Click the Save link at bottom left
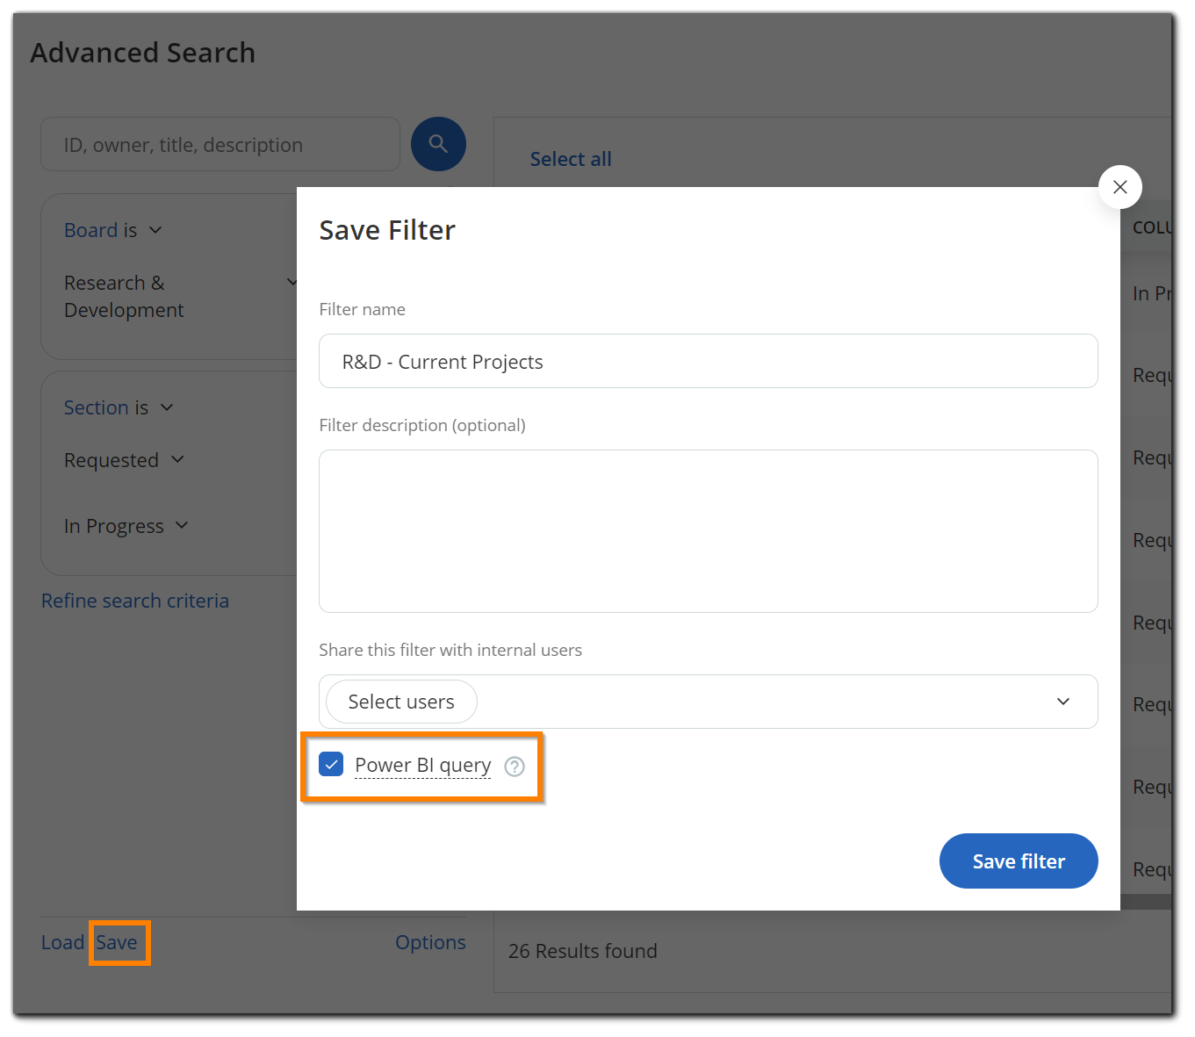Image resolution: width=1195 pixels, height=1037 pixels. point(117,942)
